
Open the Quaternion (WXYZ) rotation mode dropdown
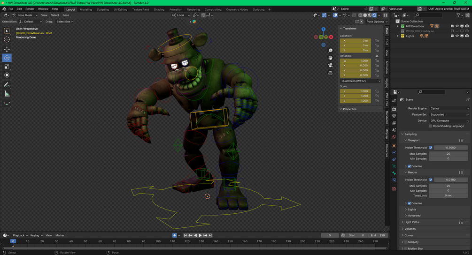click(x=360, y=81)
